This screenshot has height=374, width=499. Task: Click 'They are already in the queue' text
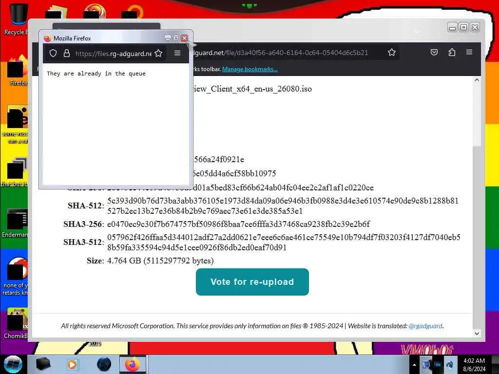[96, 74]
